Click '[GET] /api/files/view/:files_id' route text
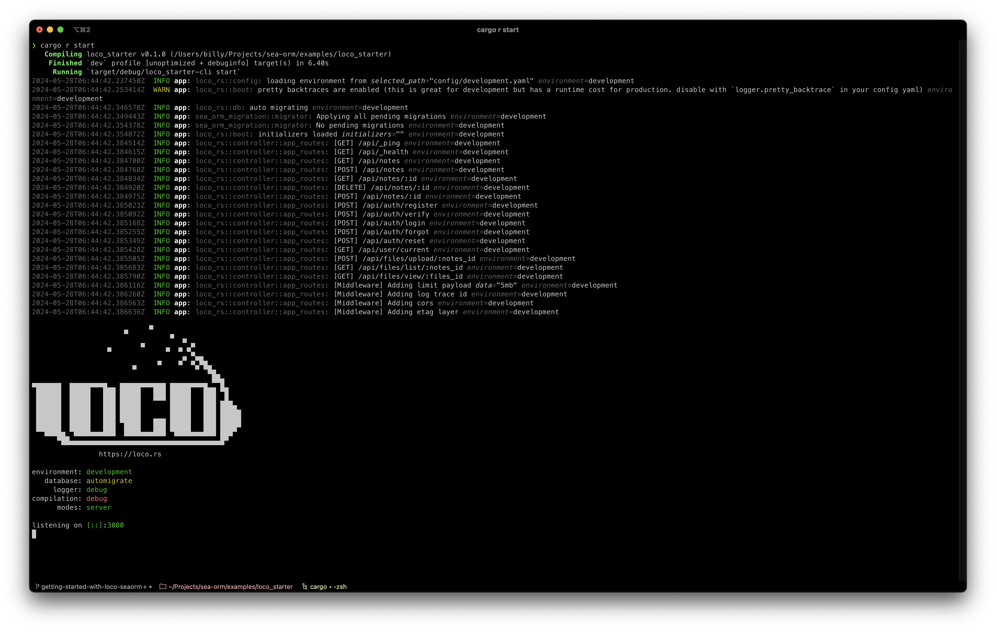This screenshot has width=996, height=631. (x=398, y=277)
